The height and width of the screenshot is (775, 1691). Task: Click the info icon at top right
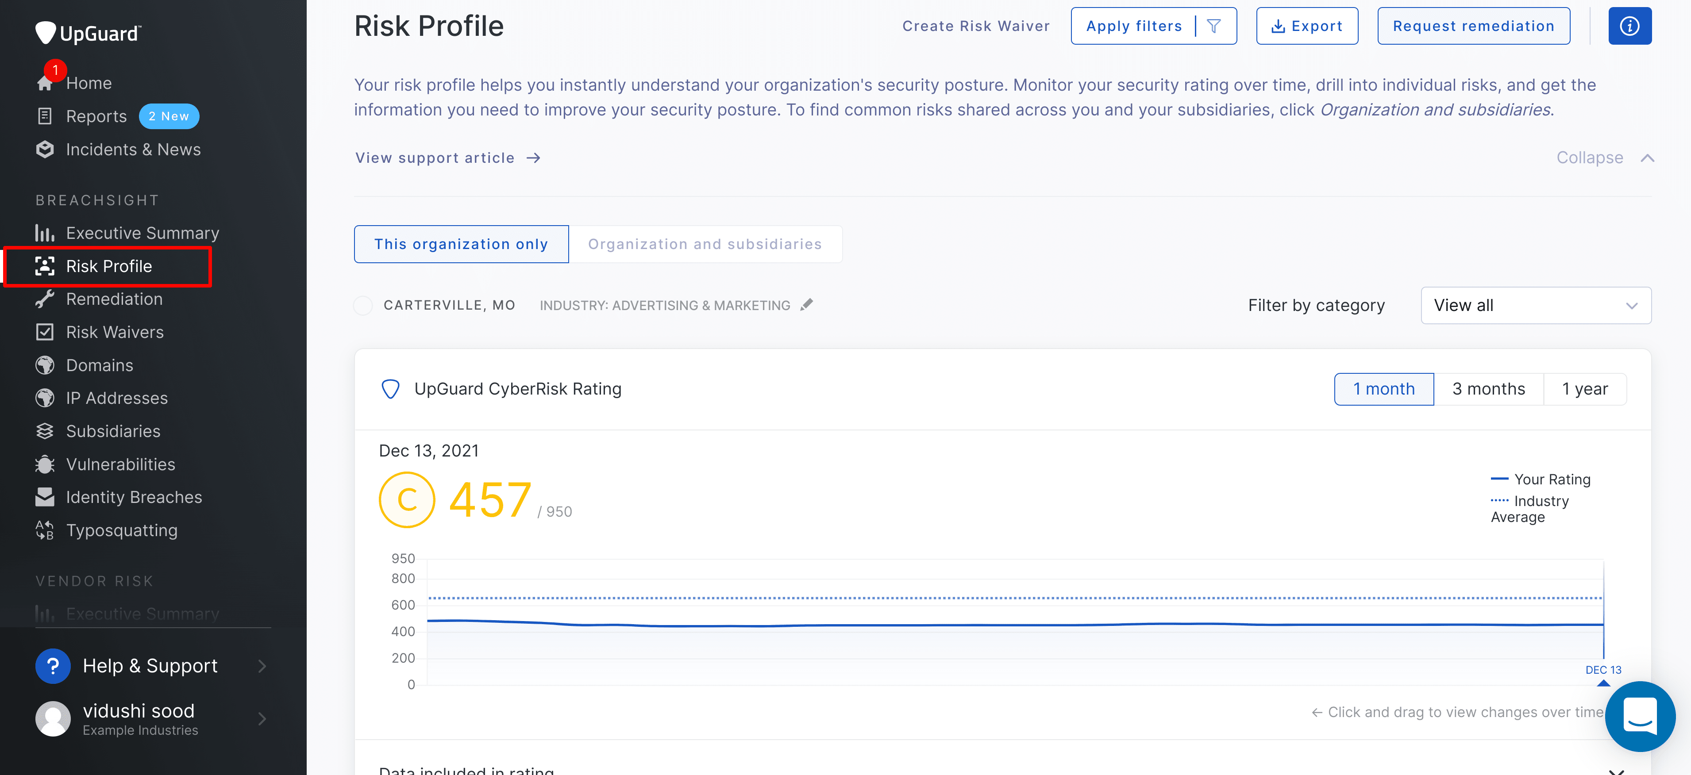tap(1630, 26)
